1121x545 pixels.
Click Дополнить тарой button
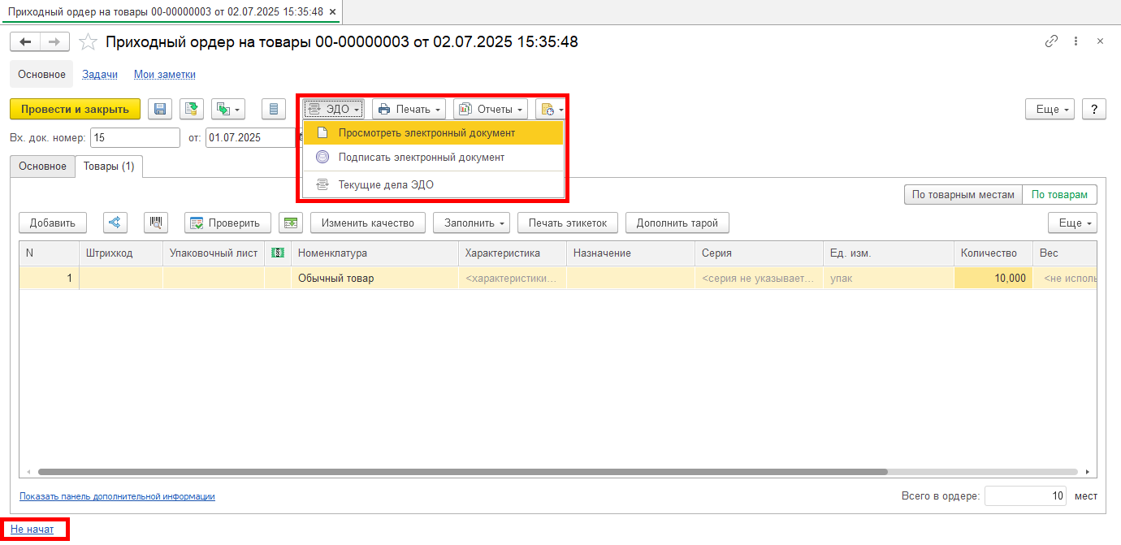(677, 223)
